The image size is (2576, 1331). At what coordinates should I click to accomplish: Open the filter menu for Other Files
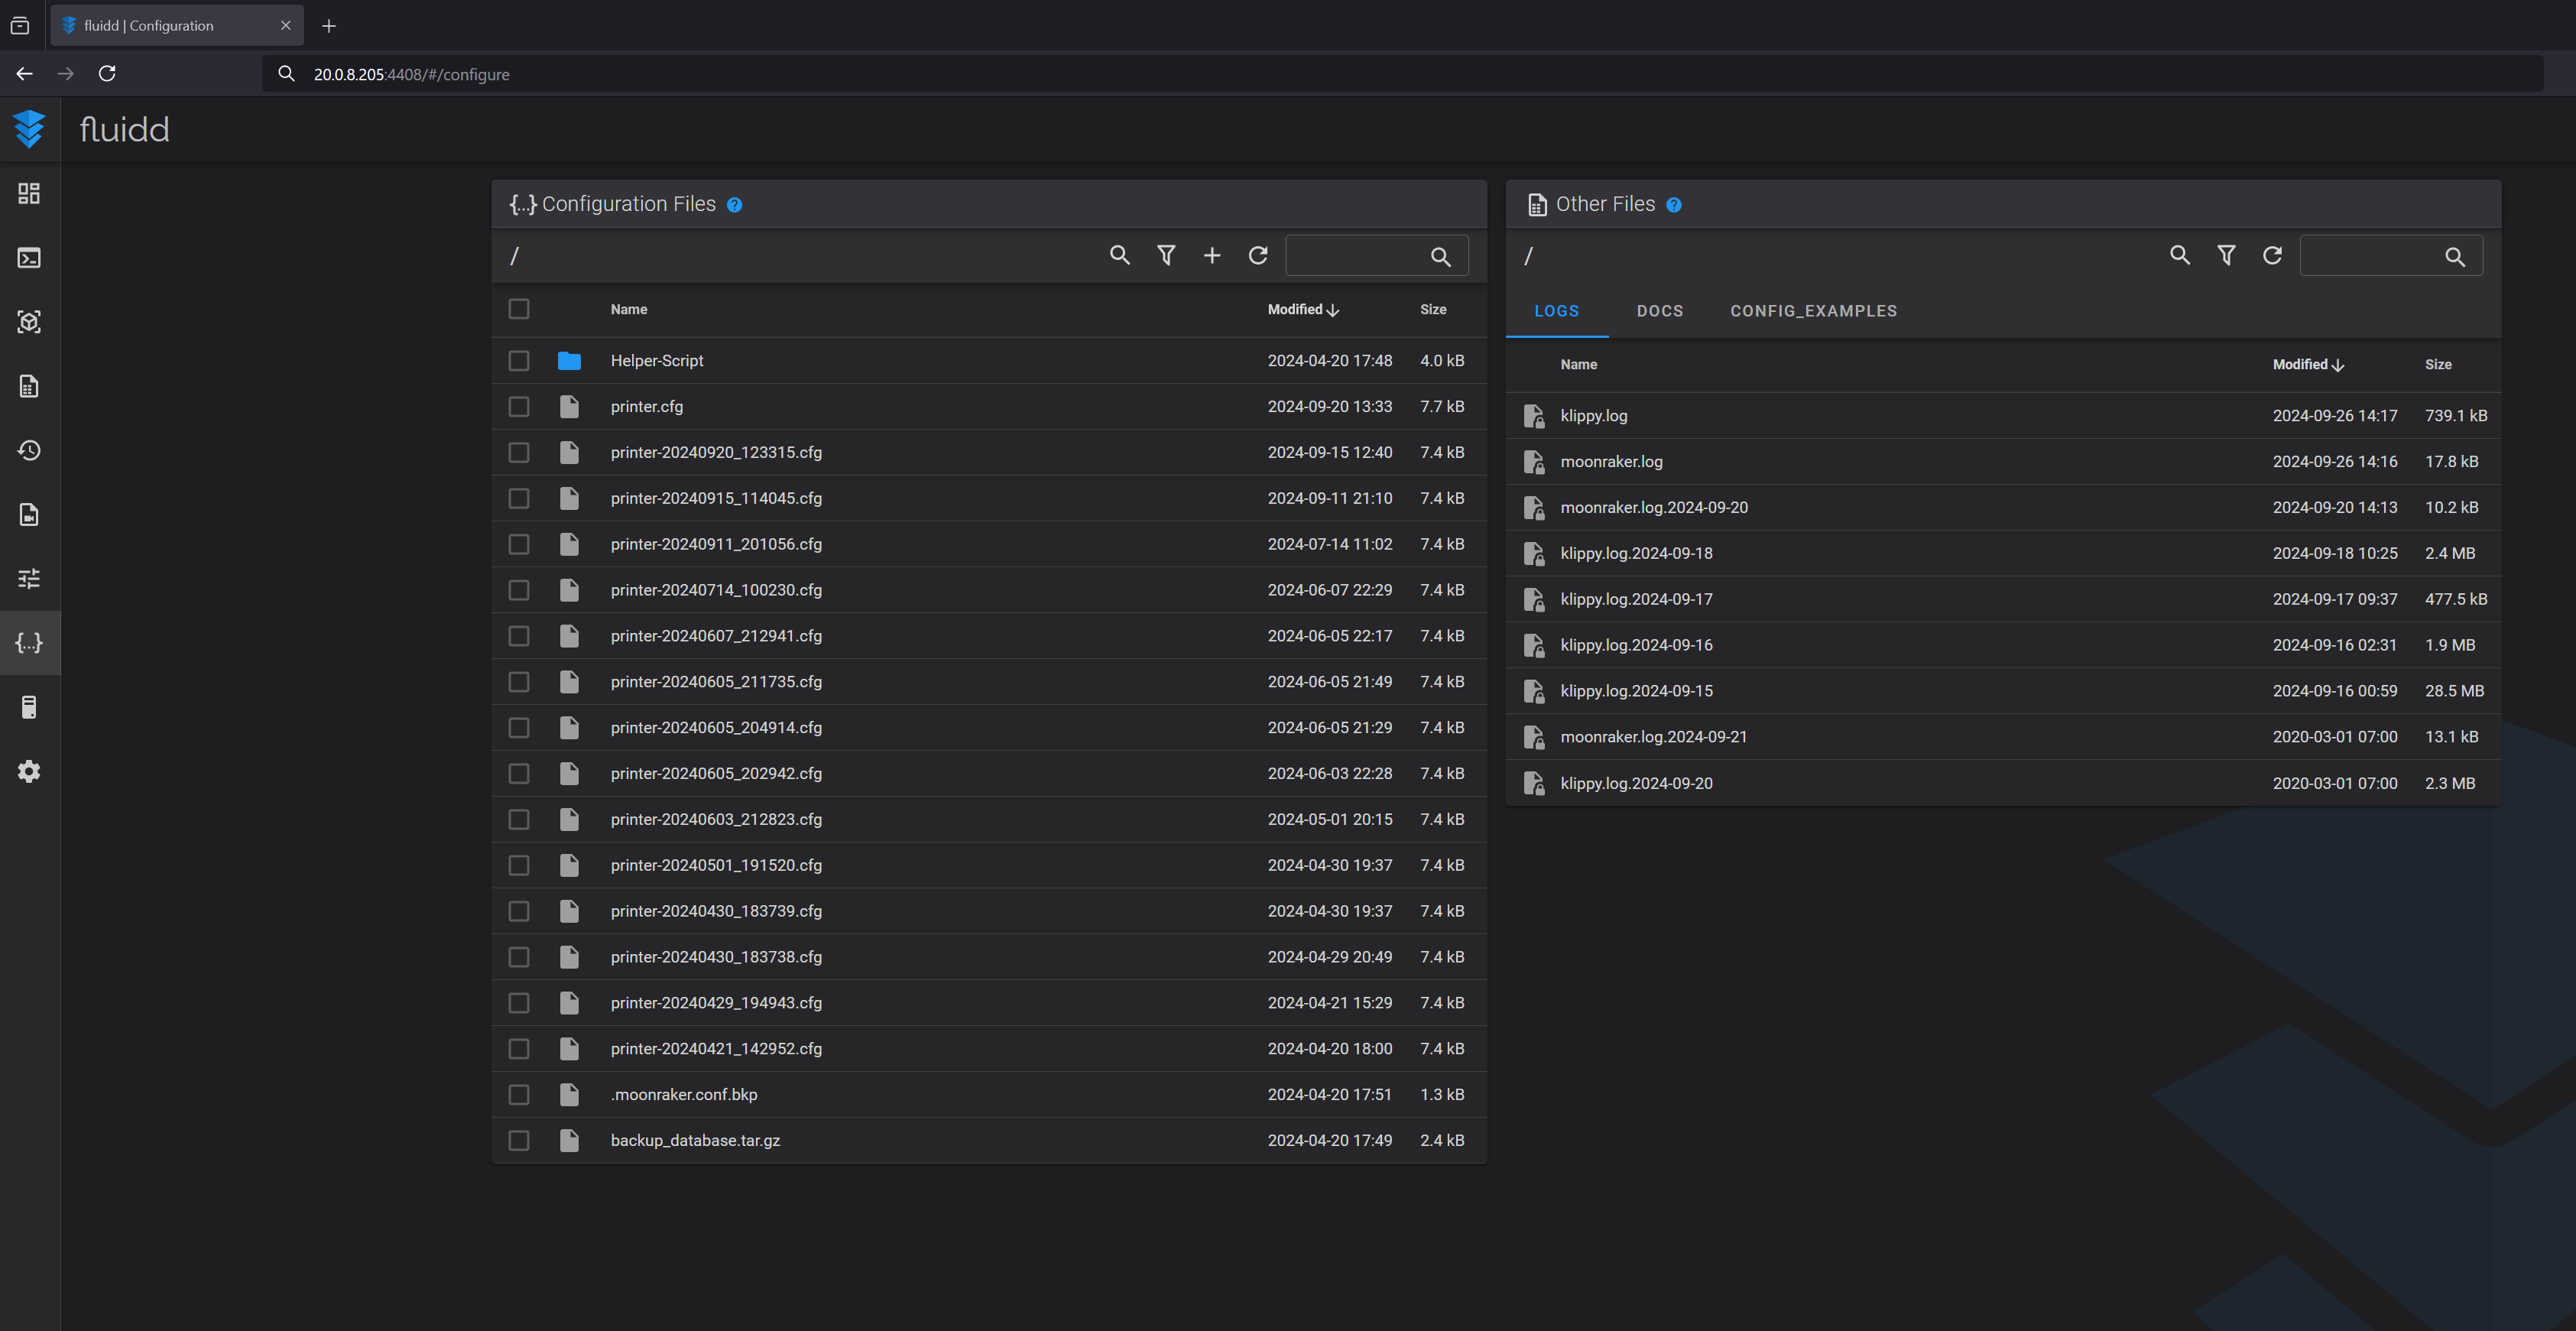click(2226, 255)
